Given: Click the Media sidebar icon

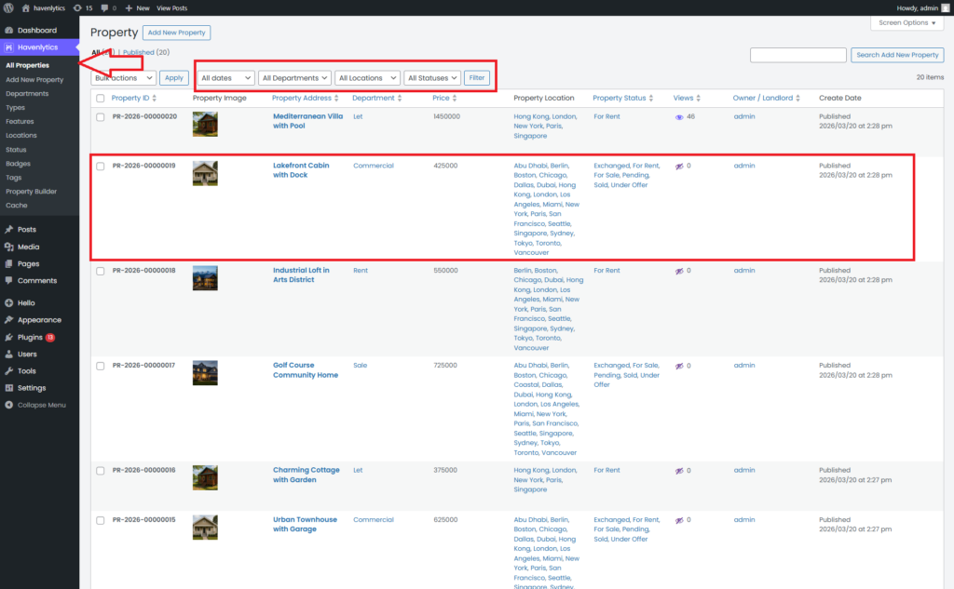Looking at the screenshot, I should [8, 248].
